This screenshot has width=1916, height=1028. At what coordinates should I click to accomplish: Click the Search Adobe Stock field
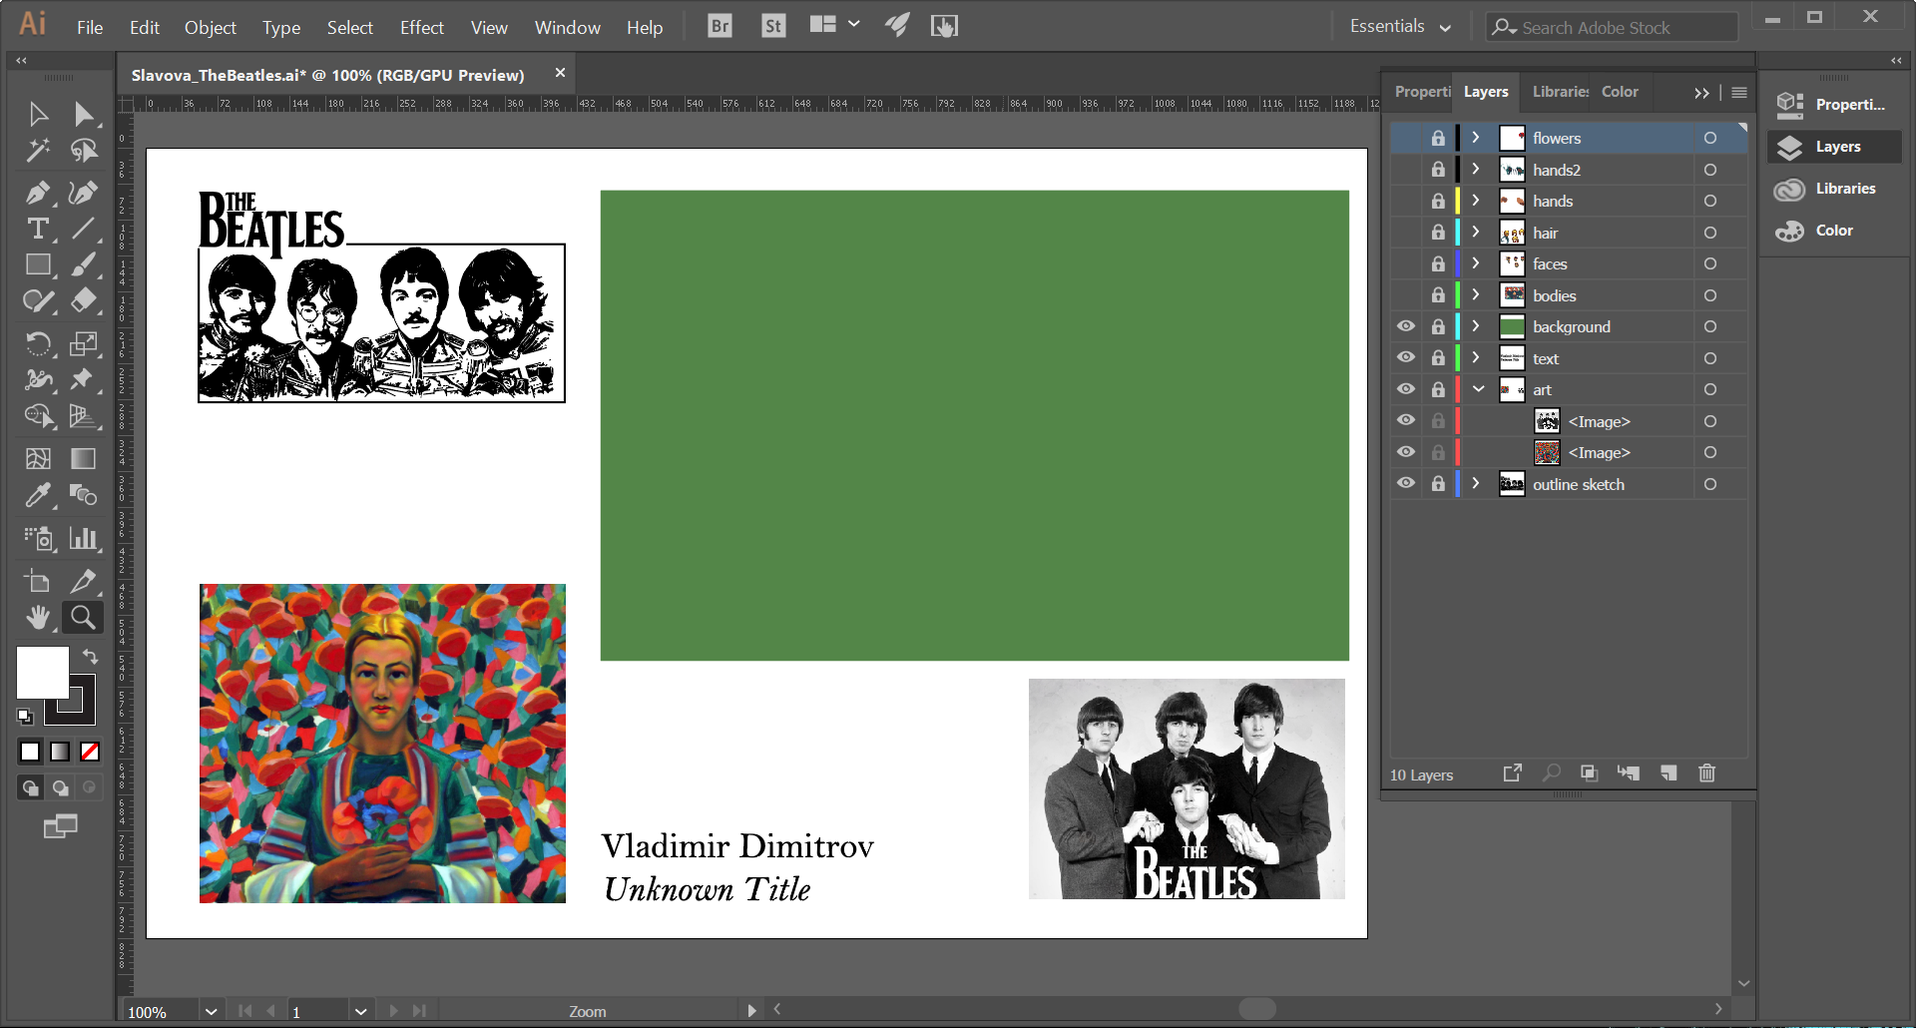click(x=1611, y=28)
